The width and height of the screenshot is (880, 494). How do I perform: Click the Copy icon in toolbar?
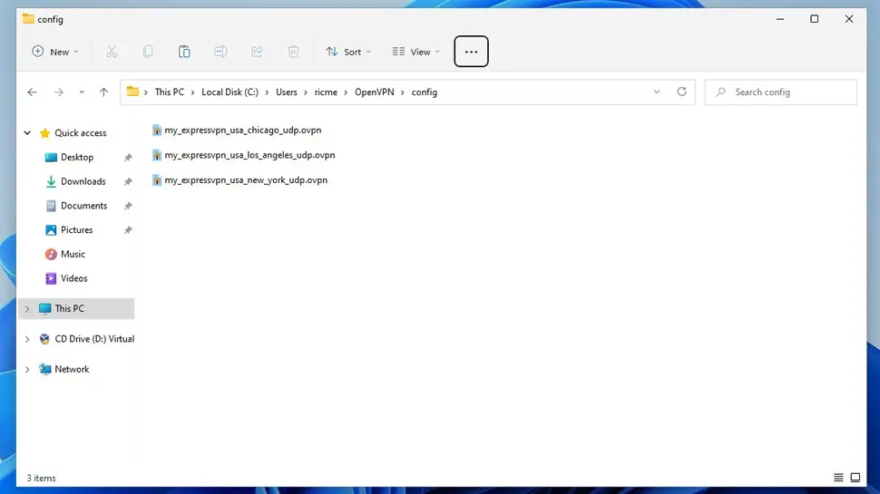pyautogui.click(x=148, y=52)
